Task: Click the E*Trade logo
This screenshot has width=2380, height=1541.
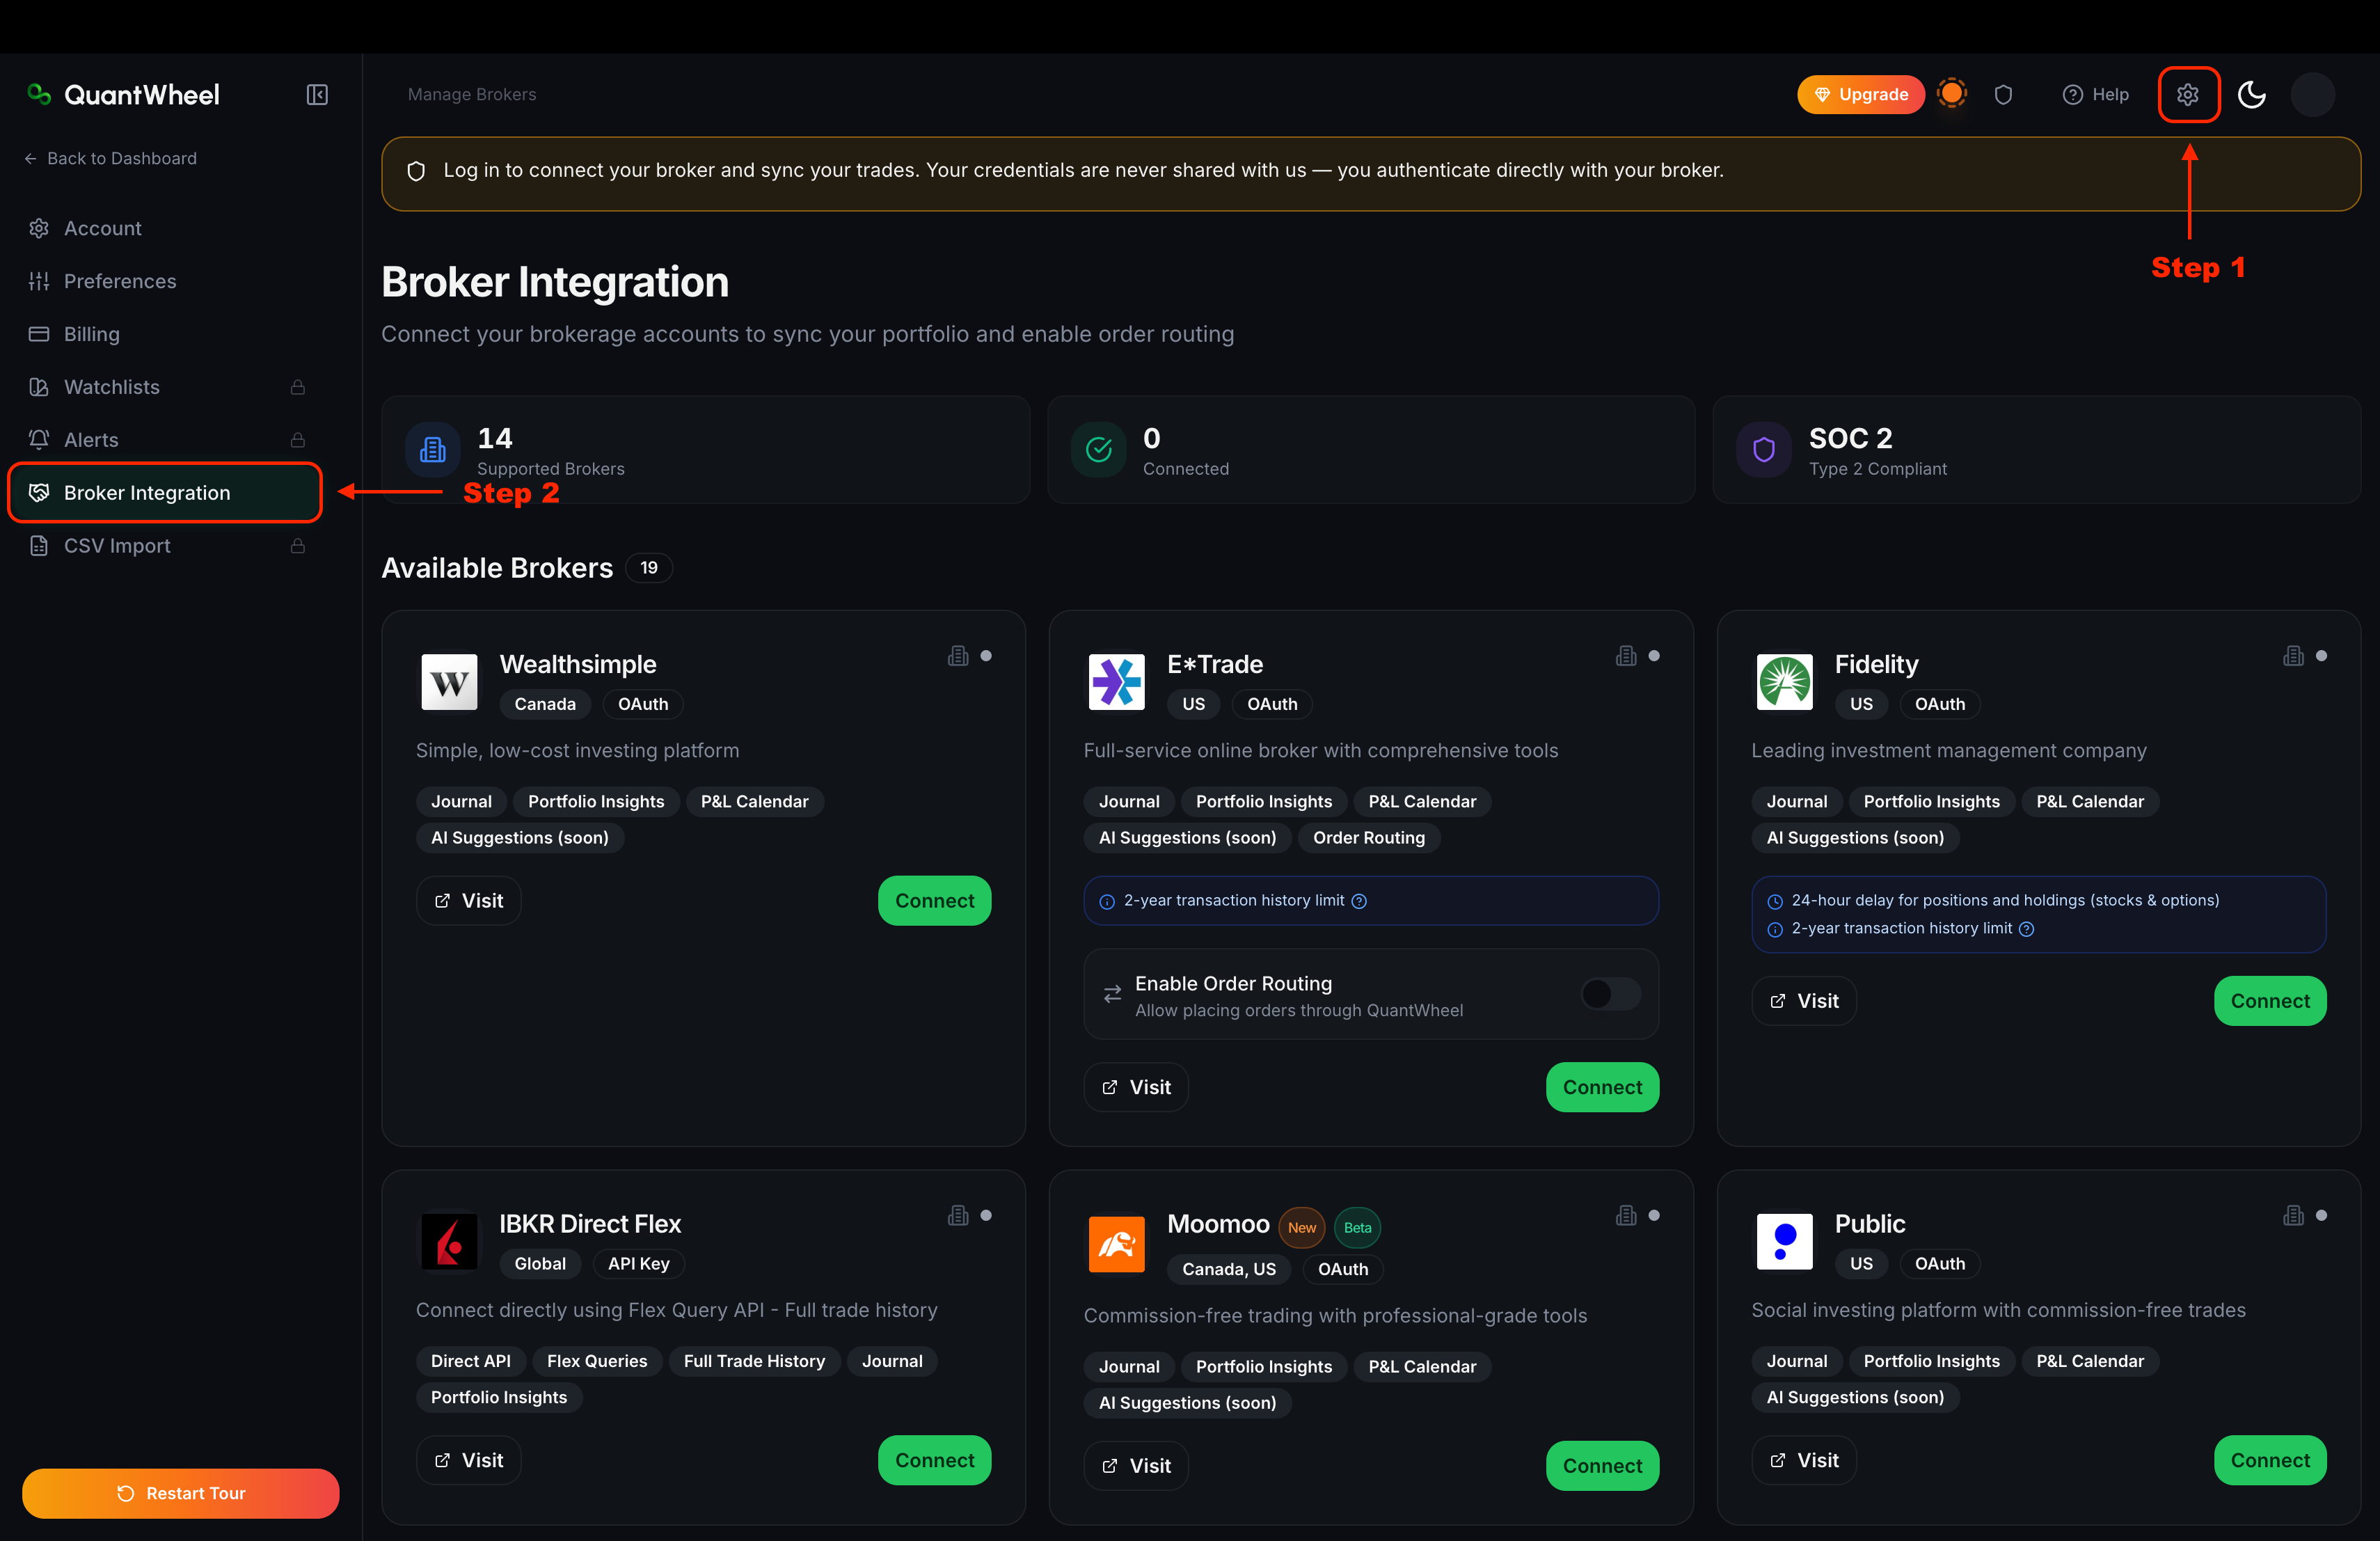Action: click(1116, 682)
